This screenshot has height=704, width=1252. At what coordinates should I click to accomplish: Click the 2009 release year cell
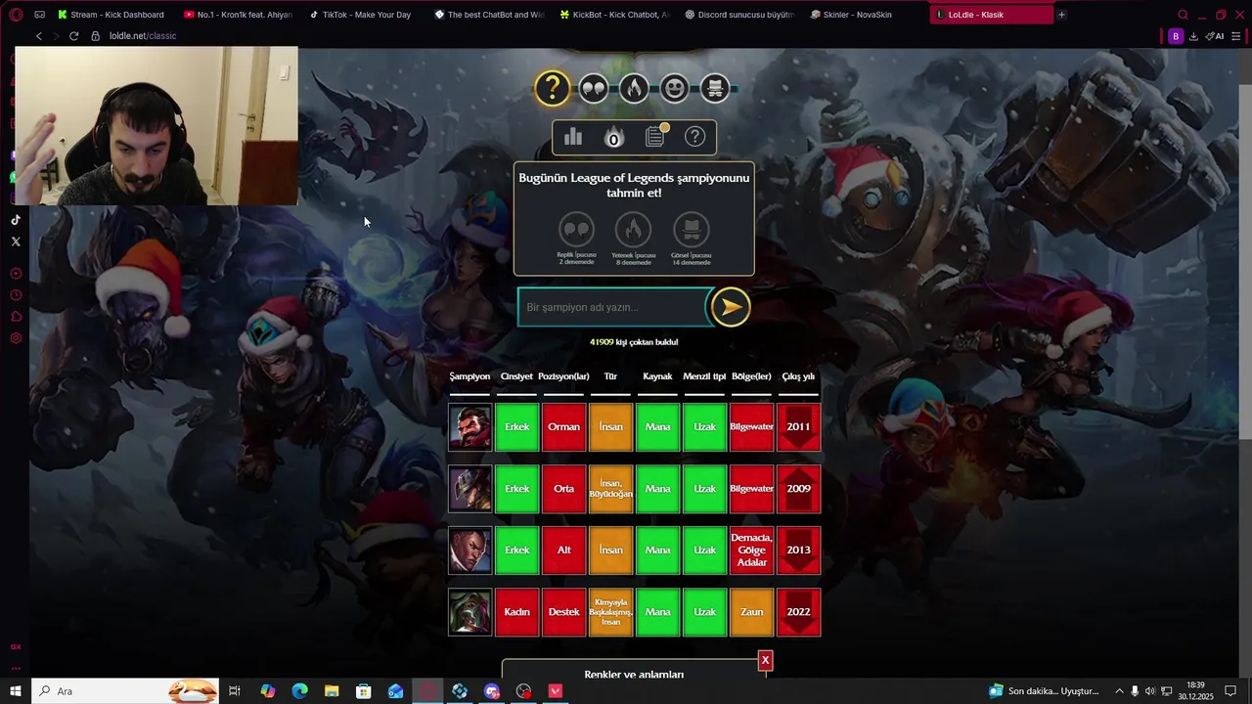tap(798, 489)
